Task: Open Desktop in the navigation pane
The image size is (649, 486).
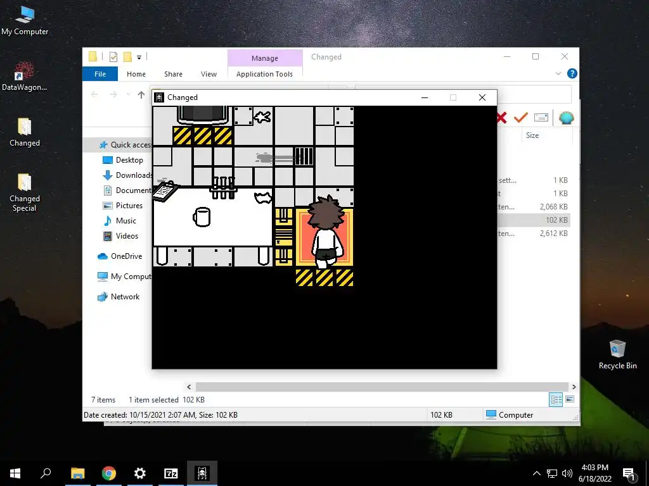Action: [122, 160]
